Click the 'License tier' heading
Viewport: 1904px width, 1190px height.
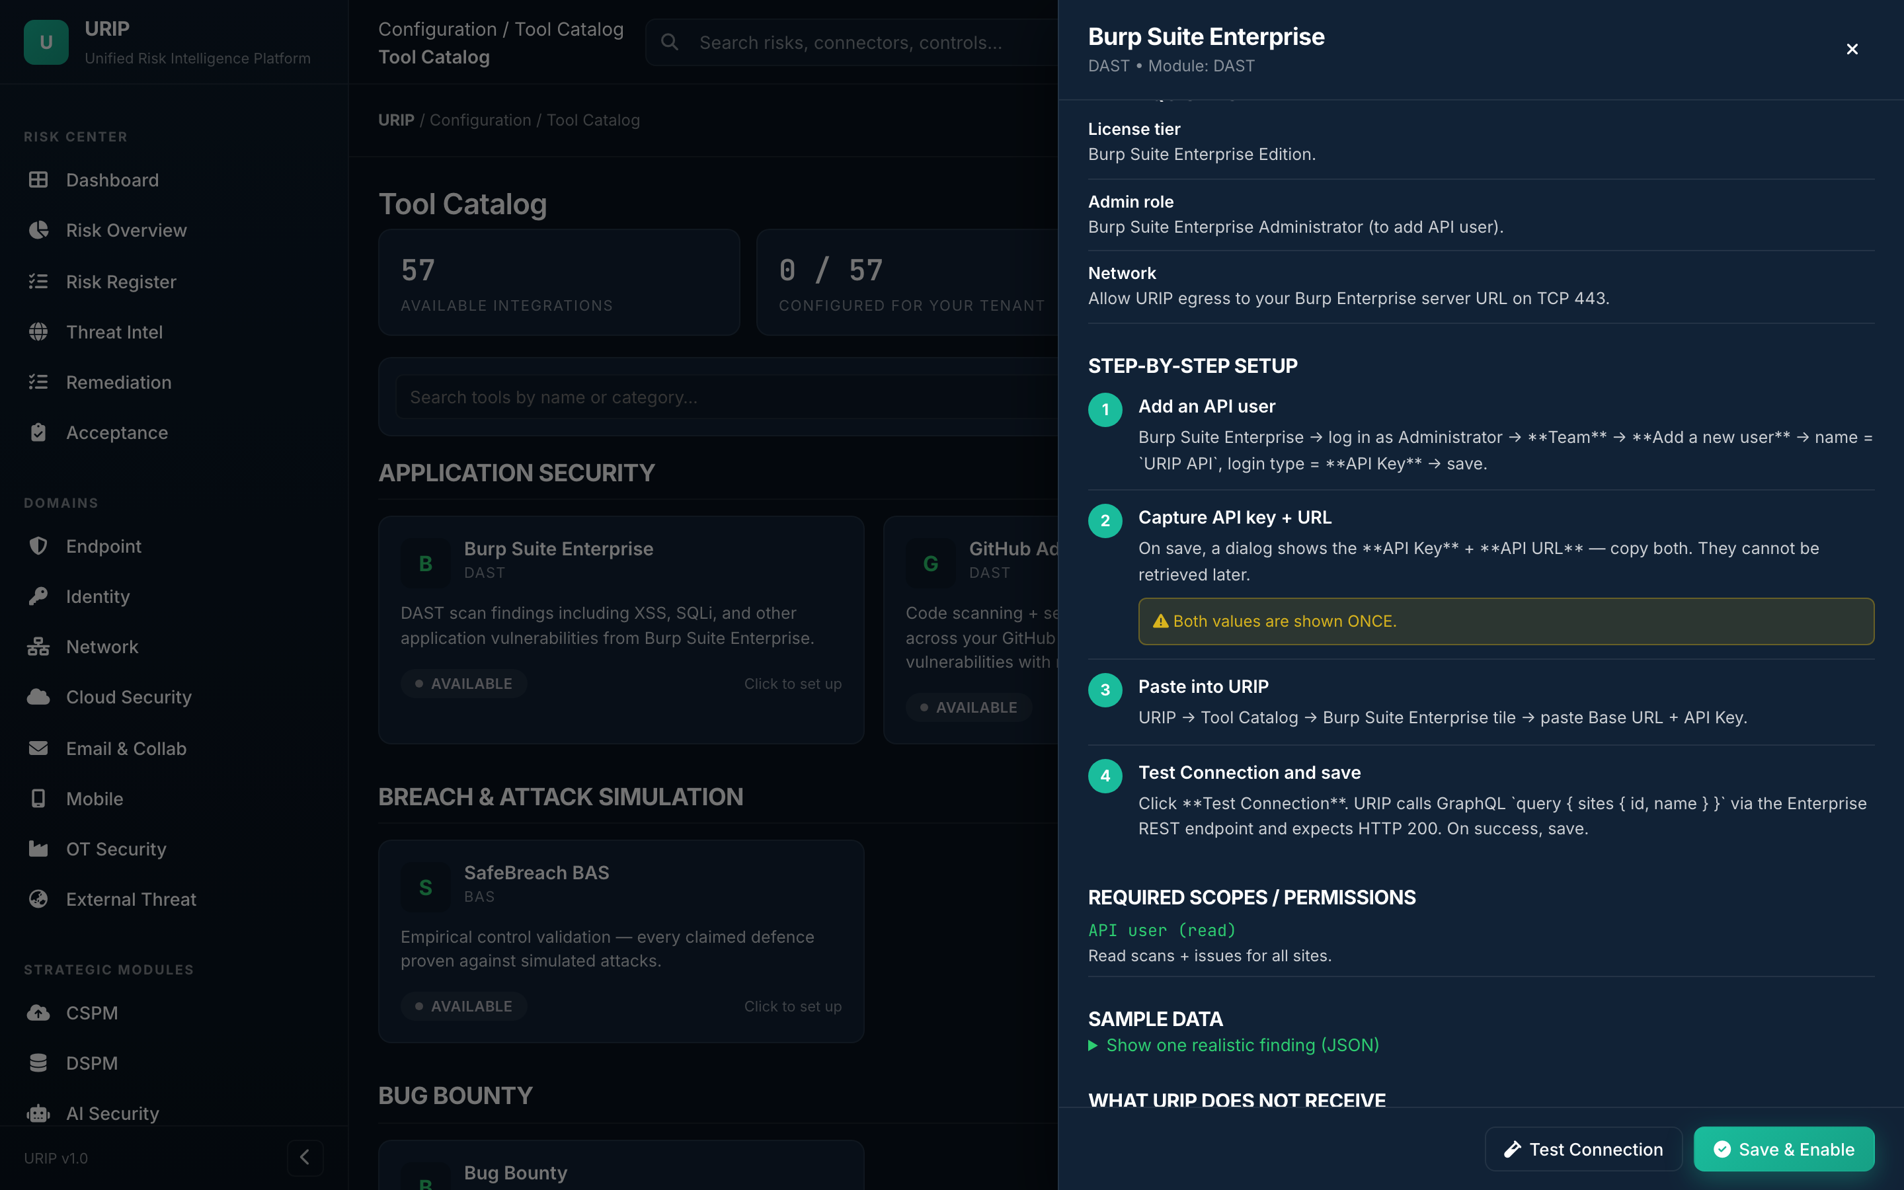(1134, 129)
